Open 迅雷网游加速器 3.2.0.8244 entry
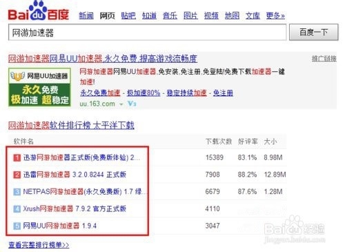This screenshot has height=252, width=345. pyautogui.click(x=75, y=175)
